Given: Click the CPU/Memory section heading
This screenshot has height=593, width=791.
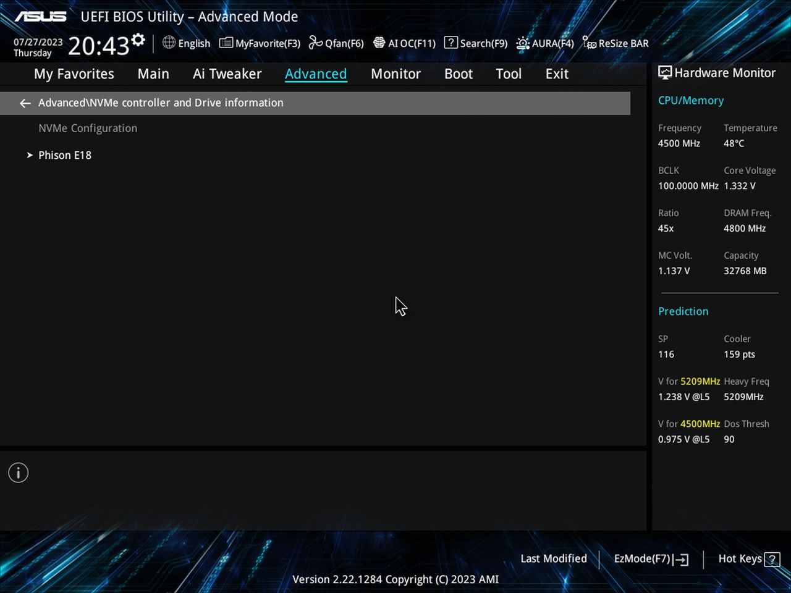Looking at the screenshot, I should click(691, 100).
